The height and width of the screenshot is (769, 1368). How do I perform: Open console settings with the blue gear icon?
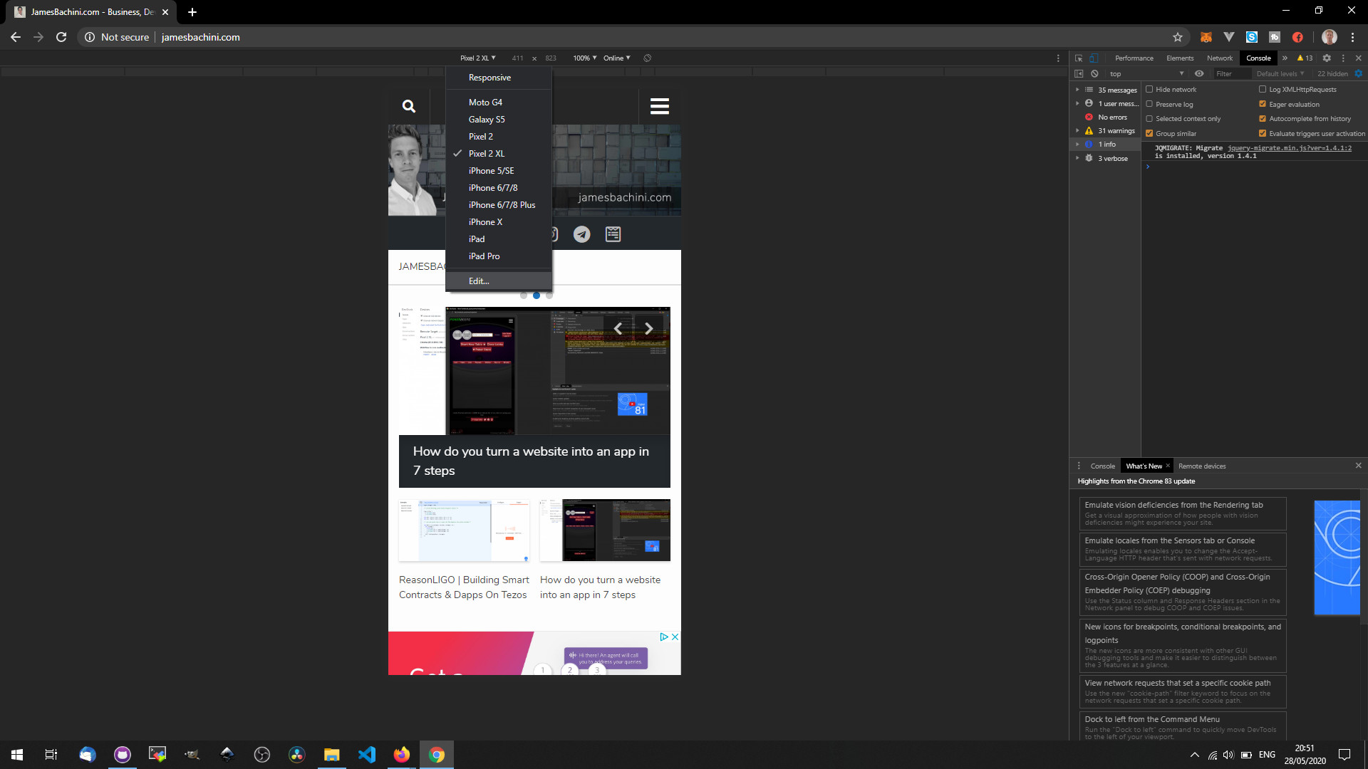[x=1358, y=74]
